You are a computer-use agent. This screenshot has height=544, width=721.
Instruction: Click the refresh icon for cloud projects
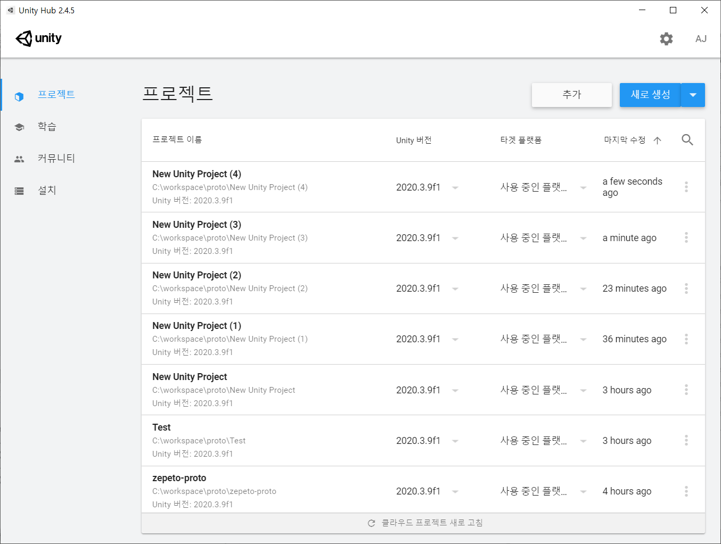tap(372, 523)
